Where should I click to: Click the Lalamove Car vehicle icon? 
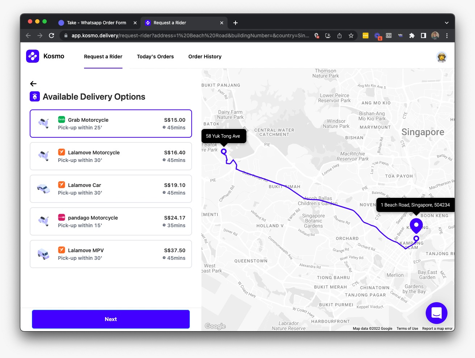click(43, 189)
